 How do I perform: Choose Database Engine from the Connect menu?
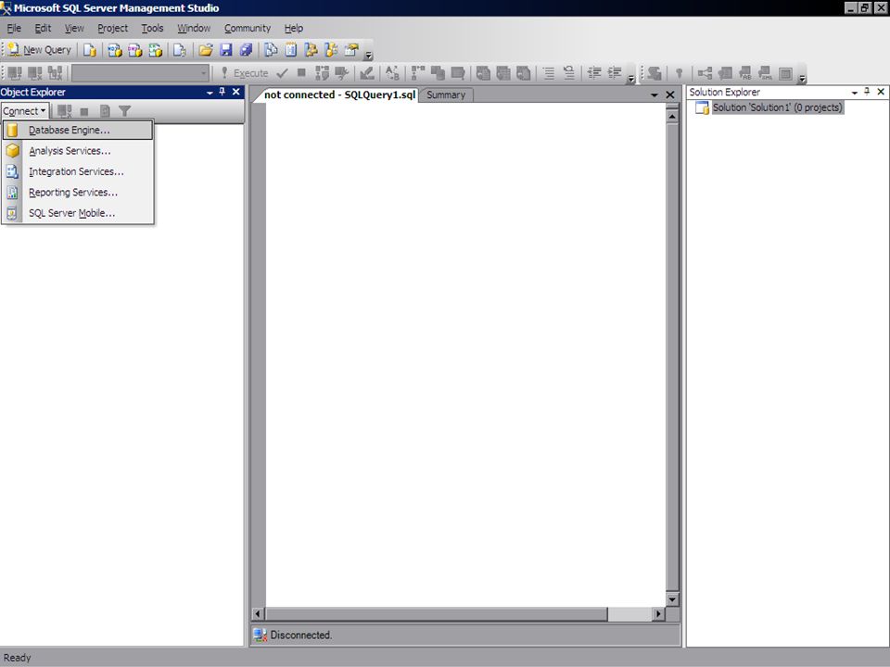(x=78, y=130)
